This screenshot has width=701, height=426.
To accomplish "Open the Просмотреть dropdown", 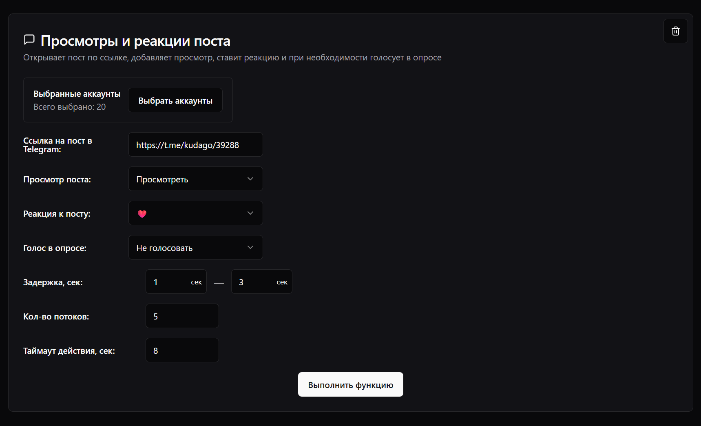I will click(x=195, y=179).
